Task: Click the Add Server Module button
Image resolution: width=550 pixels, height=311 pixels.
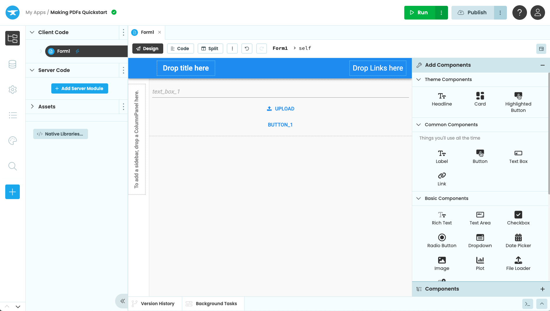Action: coord(79,88)
